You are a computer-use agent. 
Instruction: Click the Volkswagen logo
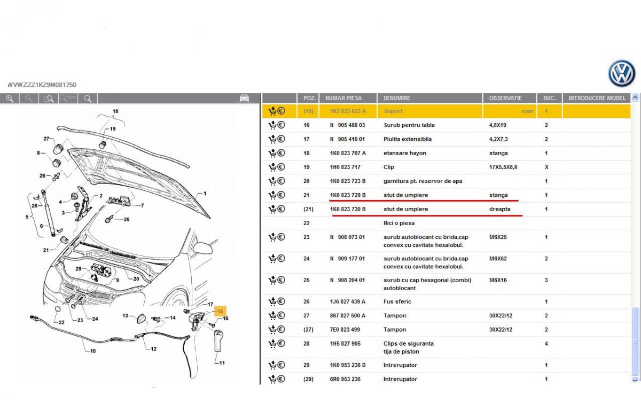(x=622, y=73)
